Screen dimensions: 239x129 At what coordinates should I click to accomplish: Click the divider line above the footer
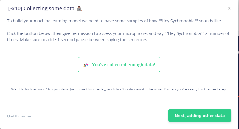tap(119, 102)
